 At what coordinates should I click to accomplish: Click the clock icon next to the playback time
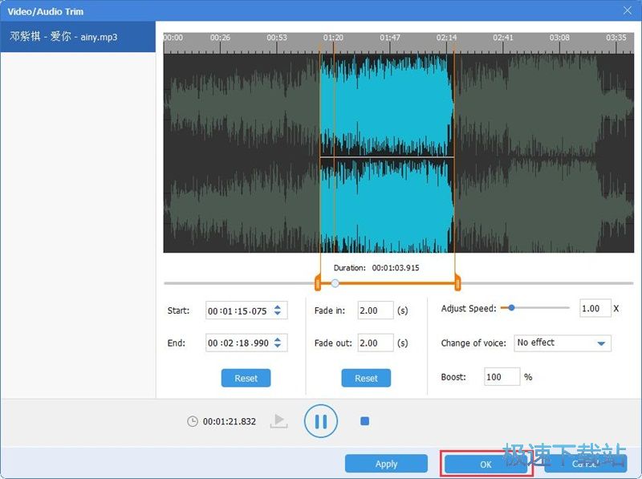pyautogui.click(x=193, y=421)
